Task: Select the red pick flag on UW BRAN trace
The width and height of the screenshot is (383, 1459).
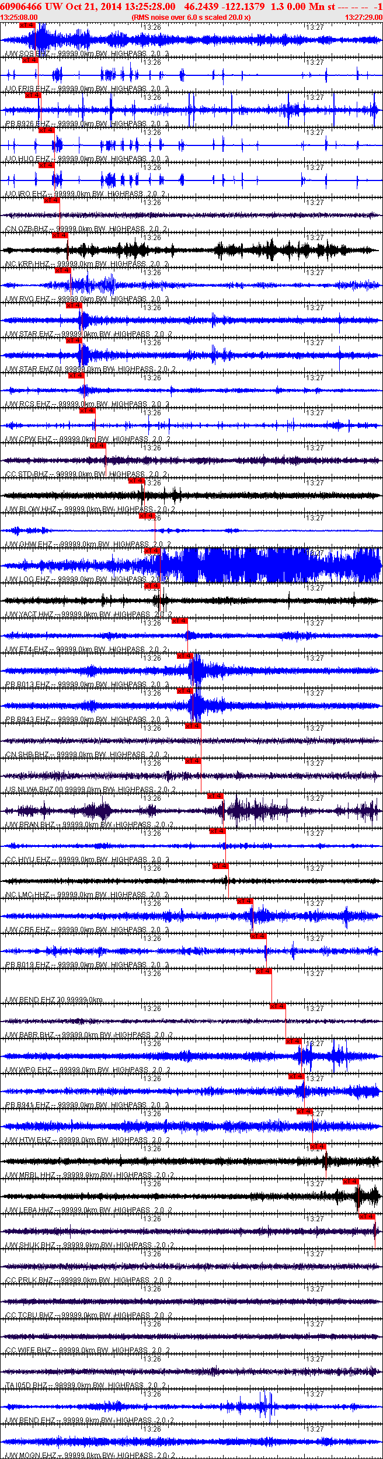Action: tap(215, 796)
